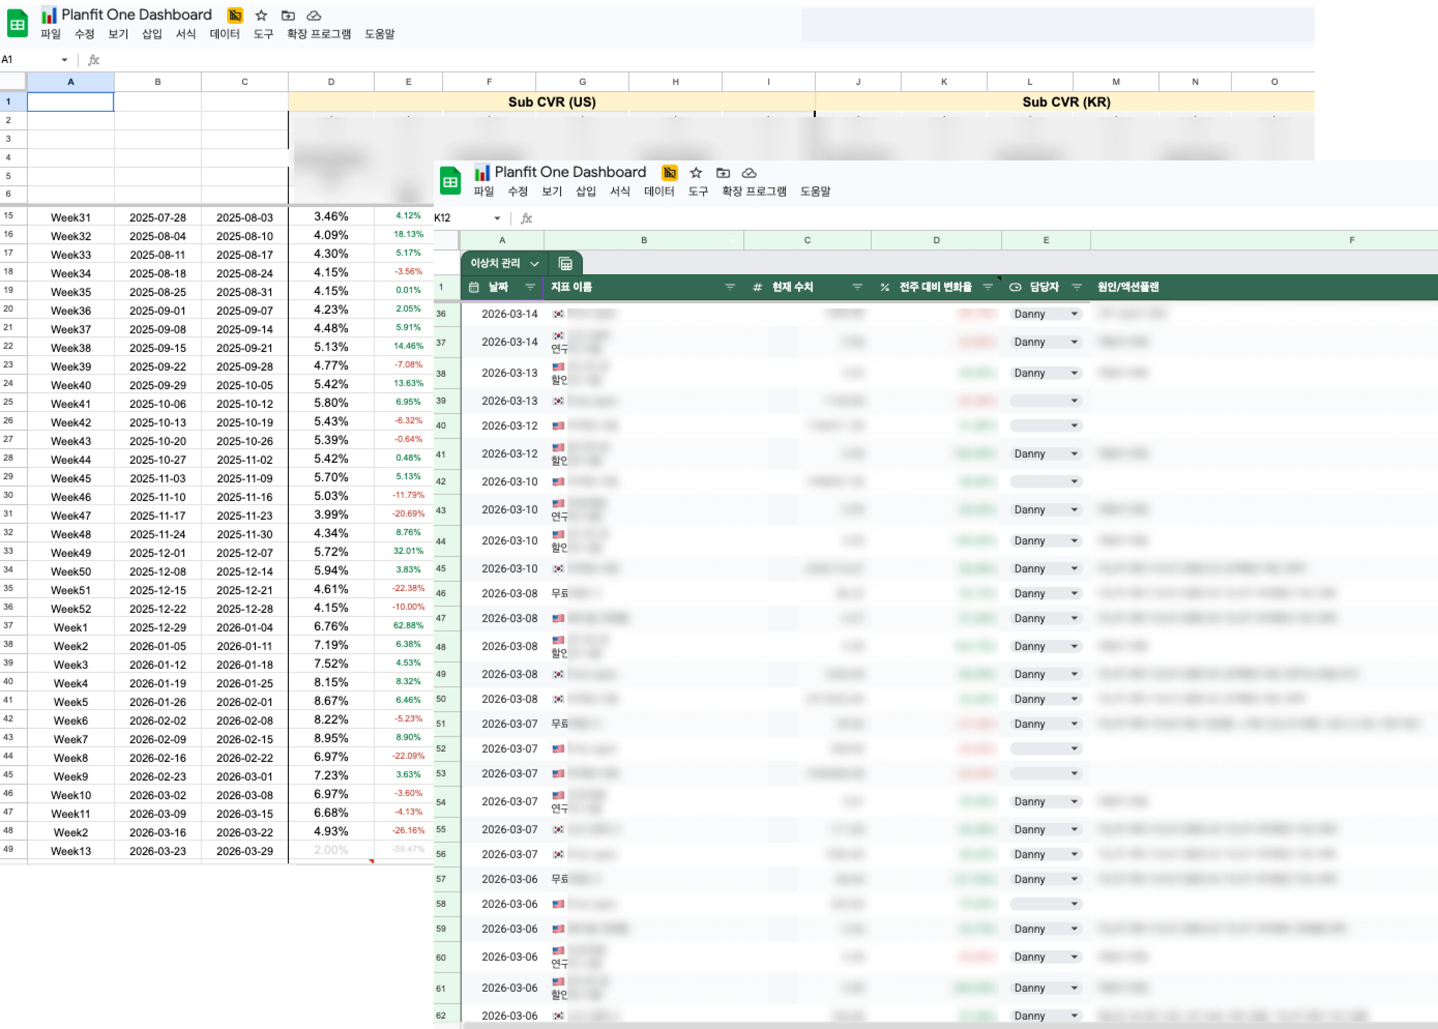Viewport: 1438px width, 1029px height.
Task: Open the Danny dropdown for 2026-03-14 row 36
Action: tap(1074, 314)
